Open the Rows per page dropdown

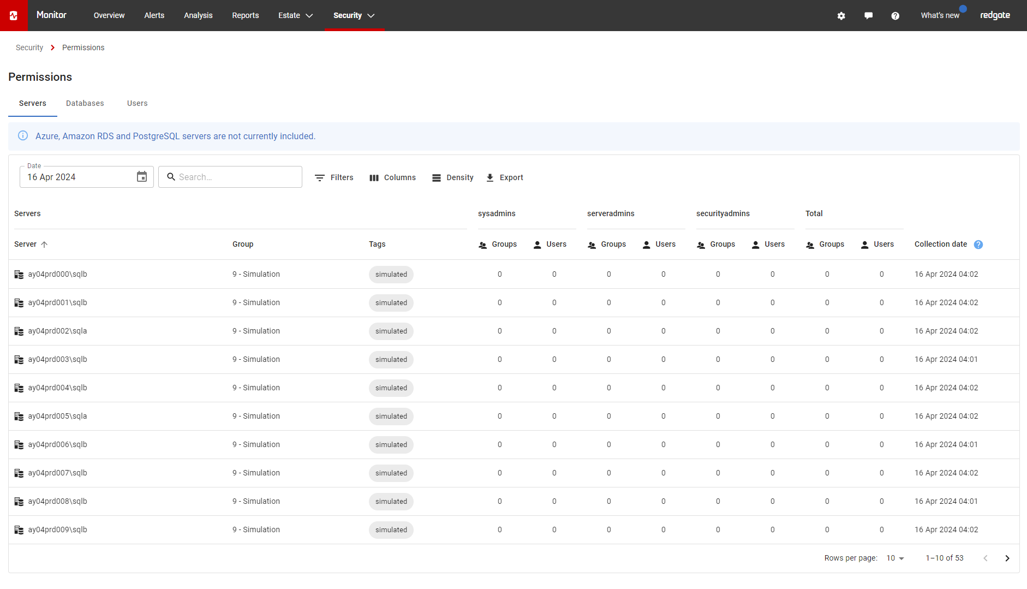[x=895, y=558]
